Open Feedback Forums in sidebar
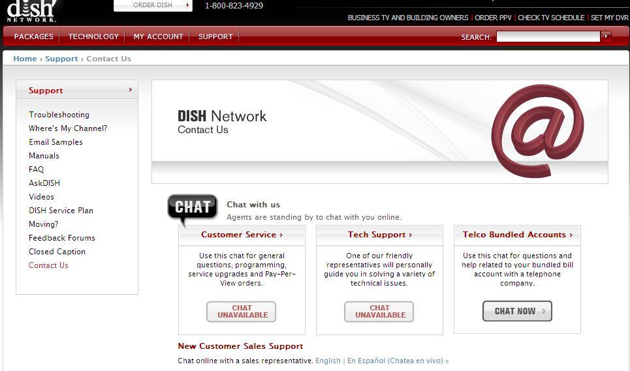 [62, 238]
